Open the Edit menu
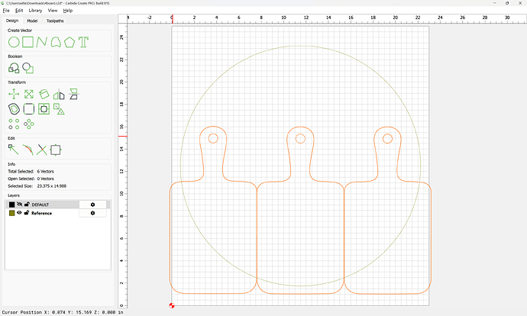527x316 pixels. point(19,11)
